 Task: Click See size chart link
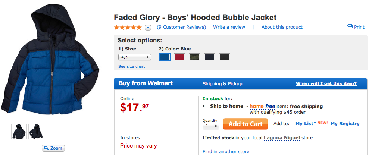(x=131, y=66)
